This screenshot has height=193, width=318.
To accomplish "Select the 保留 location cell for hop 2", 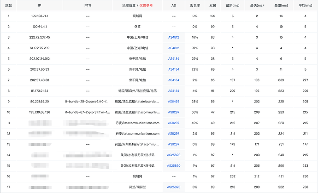I will tap(137, 27).
